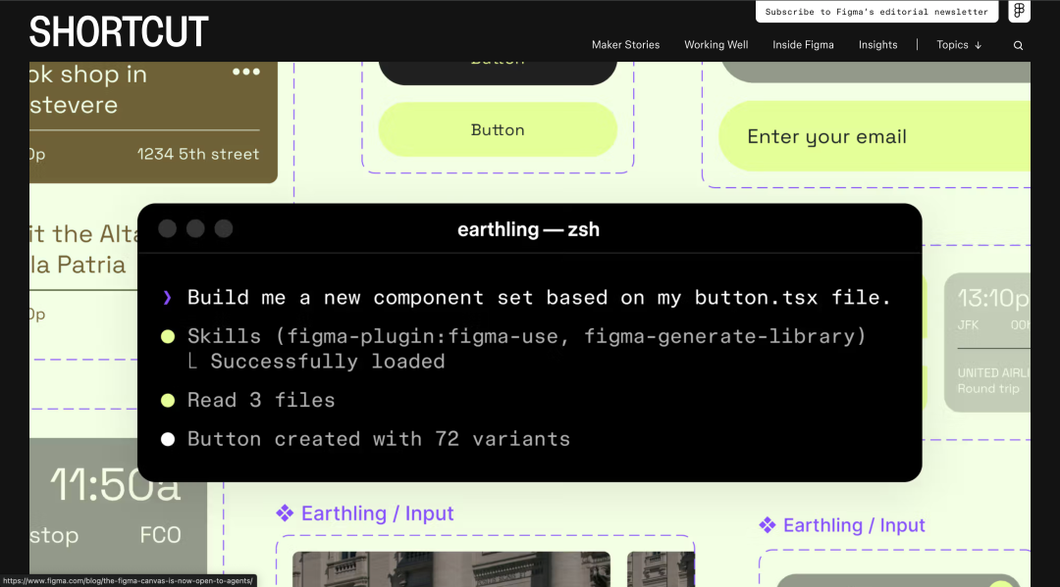Click the earthling — zsh terminal title
1060x587 pixels.
pos(529,229)
